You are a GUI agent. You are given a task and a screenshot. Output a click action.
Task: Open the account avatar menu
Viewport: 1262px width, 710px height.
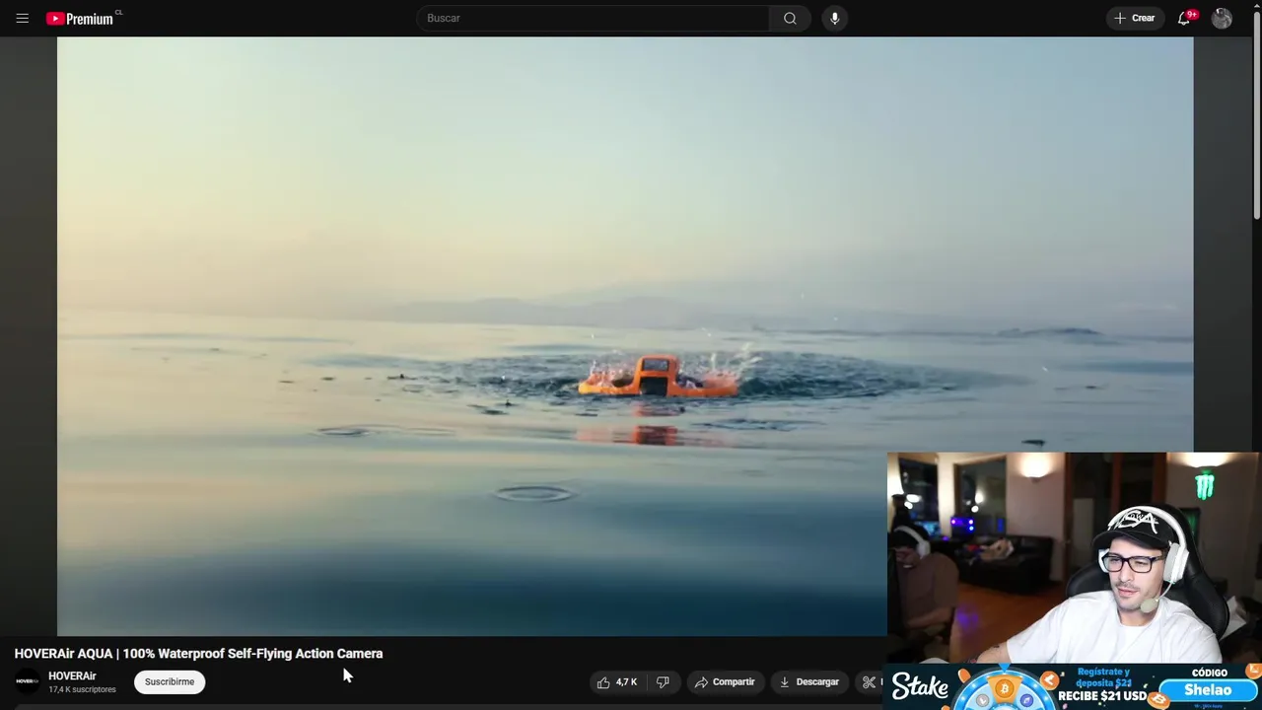[1222, 18]
